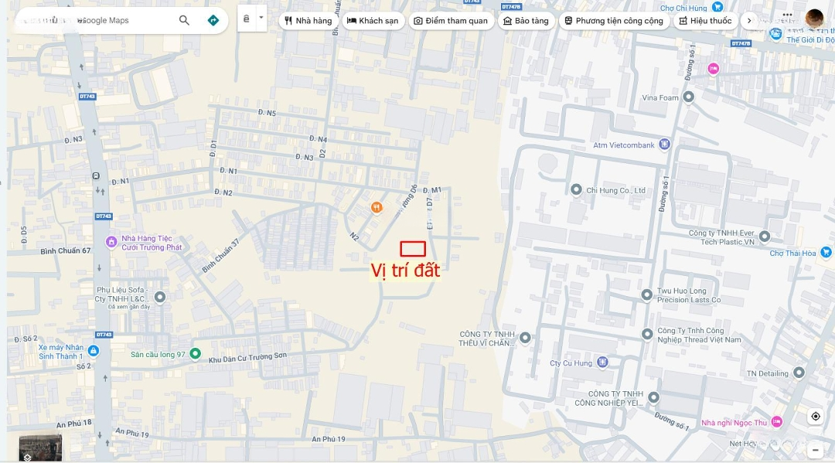Screen dimensions: 835x463
Task: Select Bảo tàng category chip
Action: 526,21
